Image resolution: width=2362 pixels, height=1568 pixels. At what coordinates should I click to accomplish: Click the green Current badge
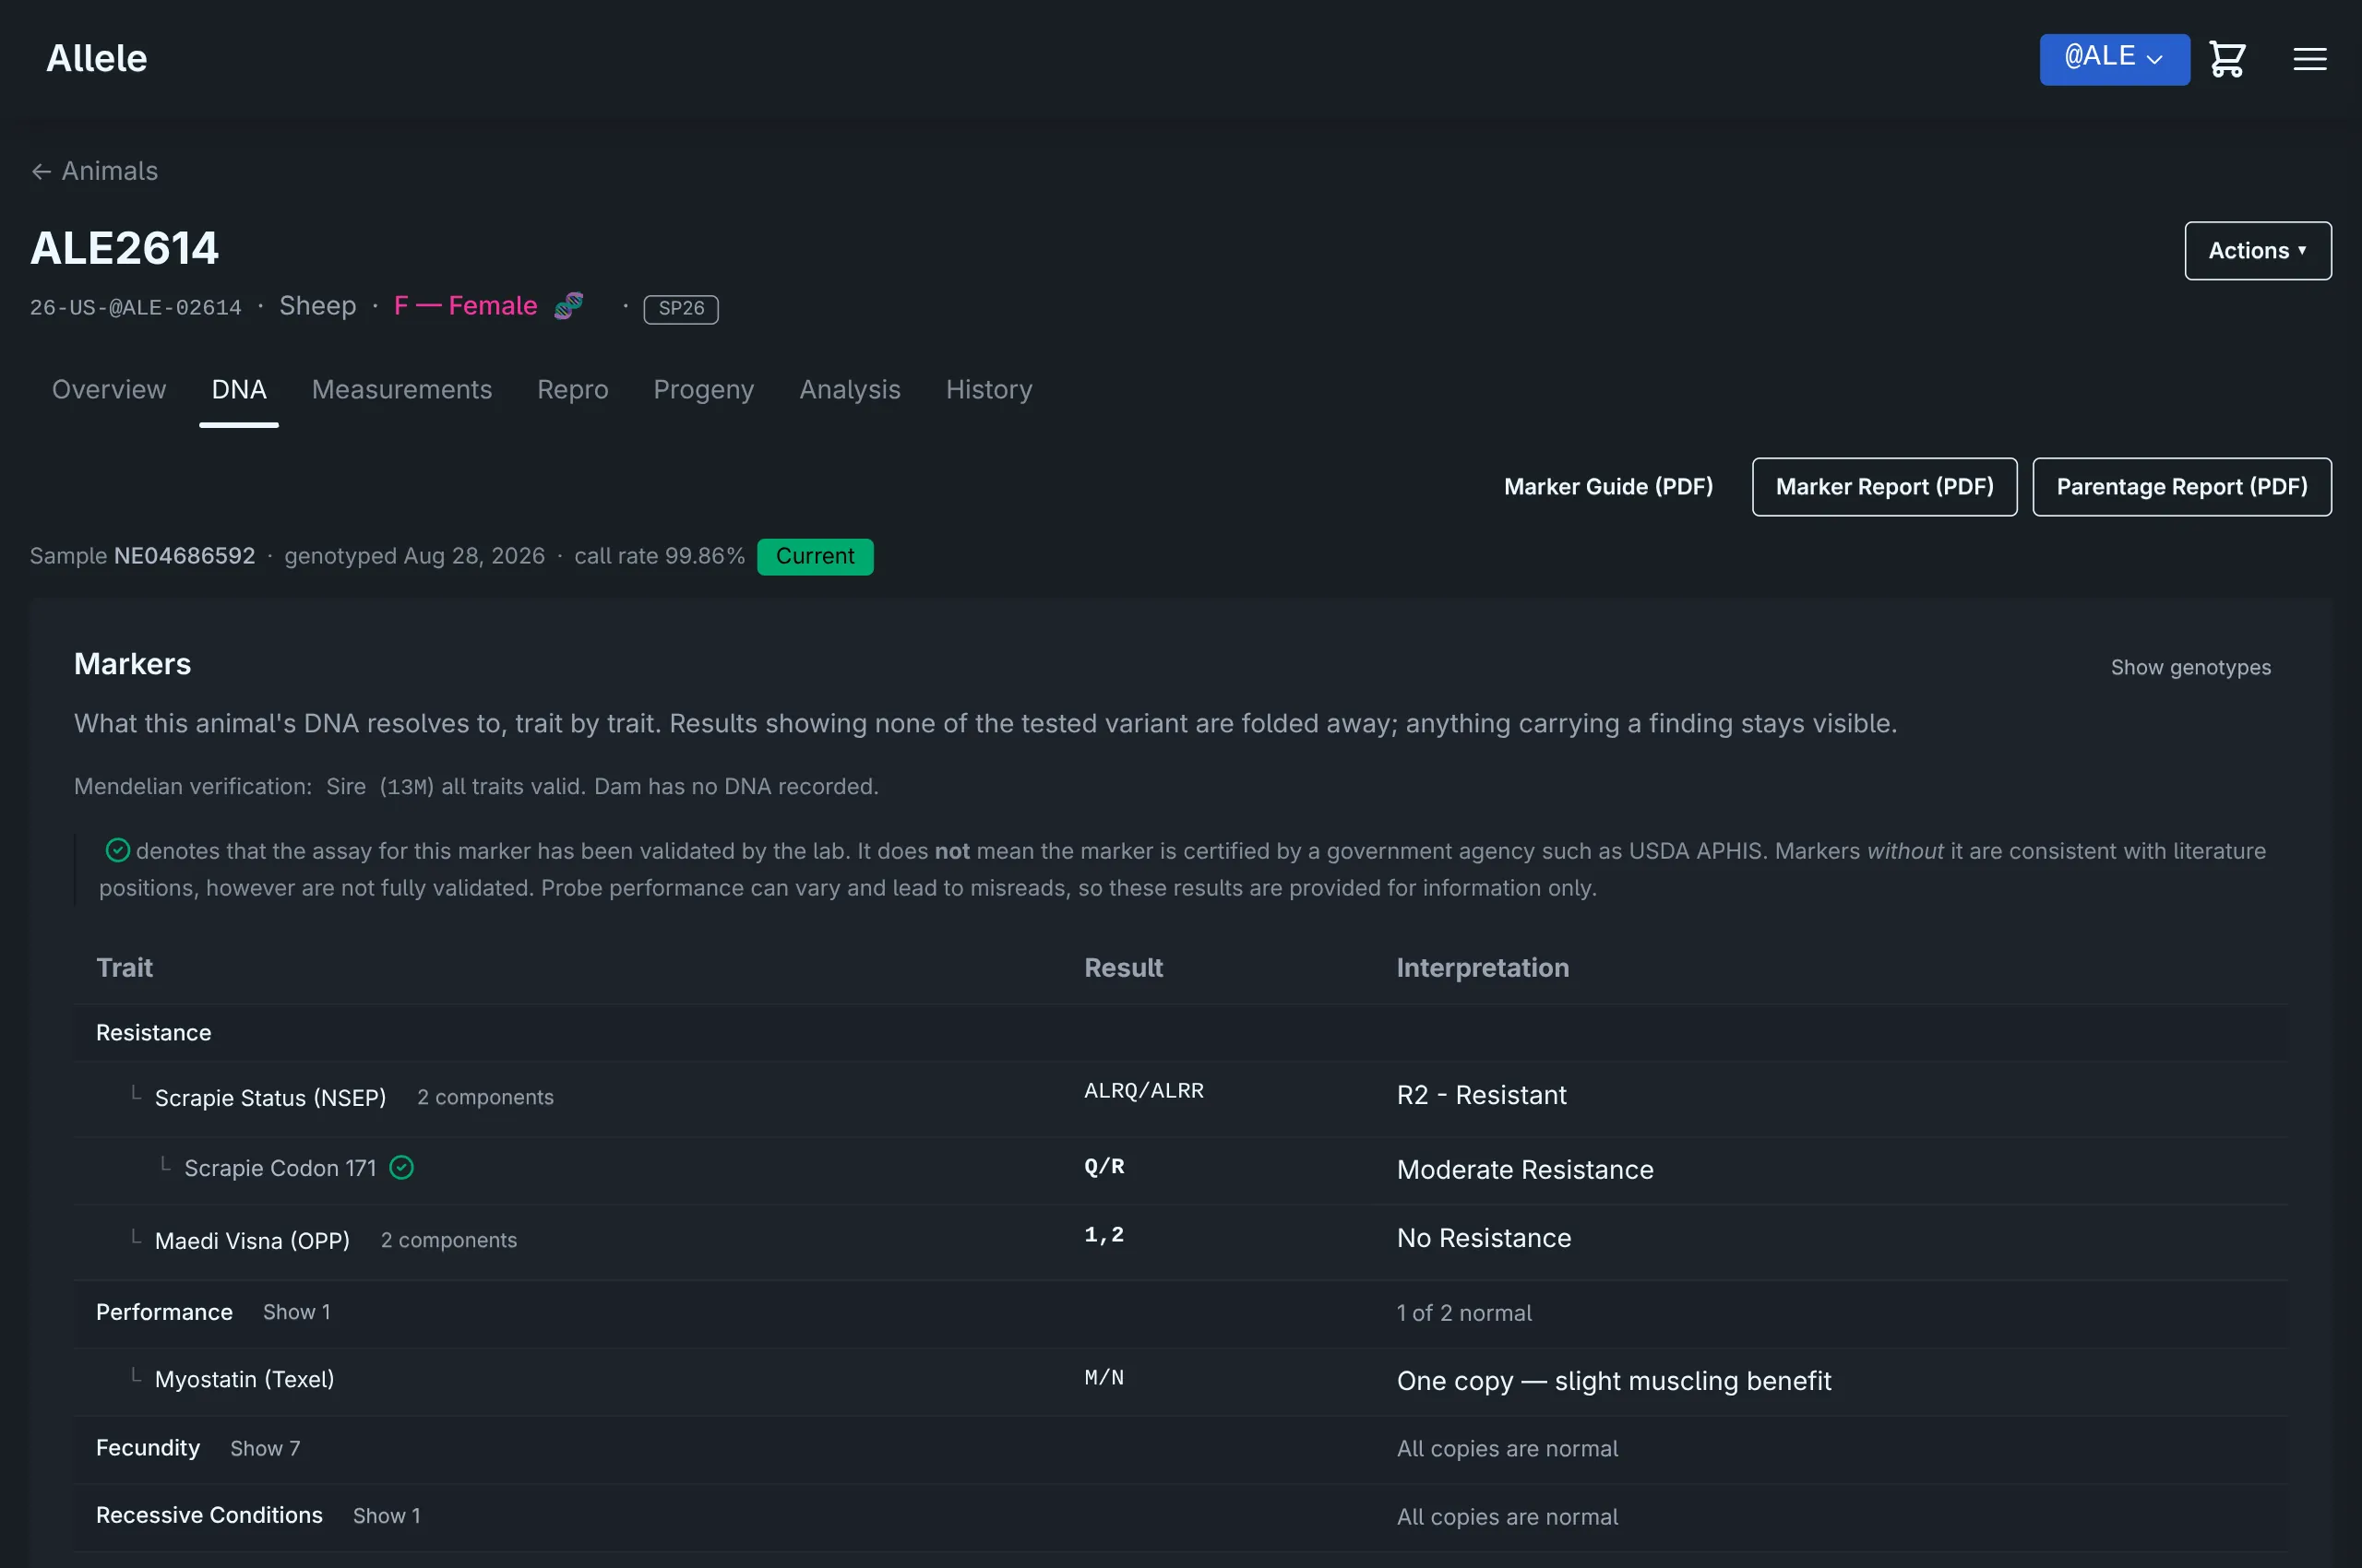[x=815, y=556]
